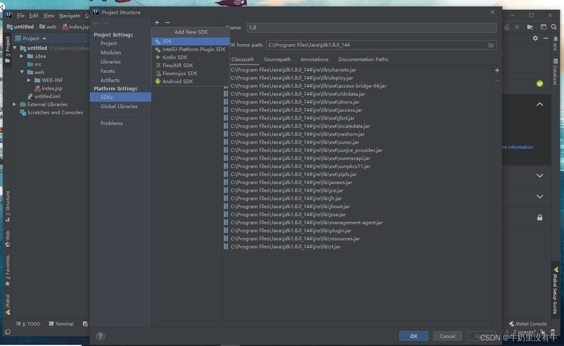
Task: Open the Web tool window tab
Action: click(x=7, y=239)
